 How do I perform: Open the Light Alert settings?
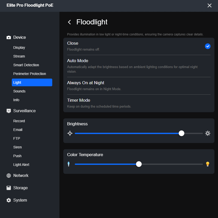click(x=21, y=165)
